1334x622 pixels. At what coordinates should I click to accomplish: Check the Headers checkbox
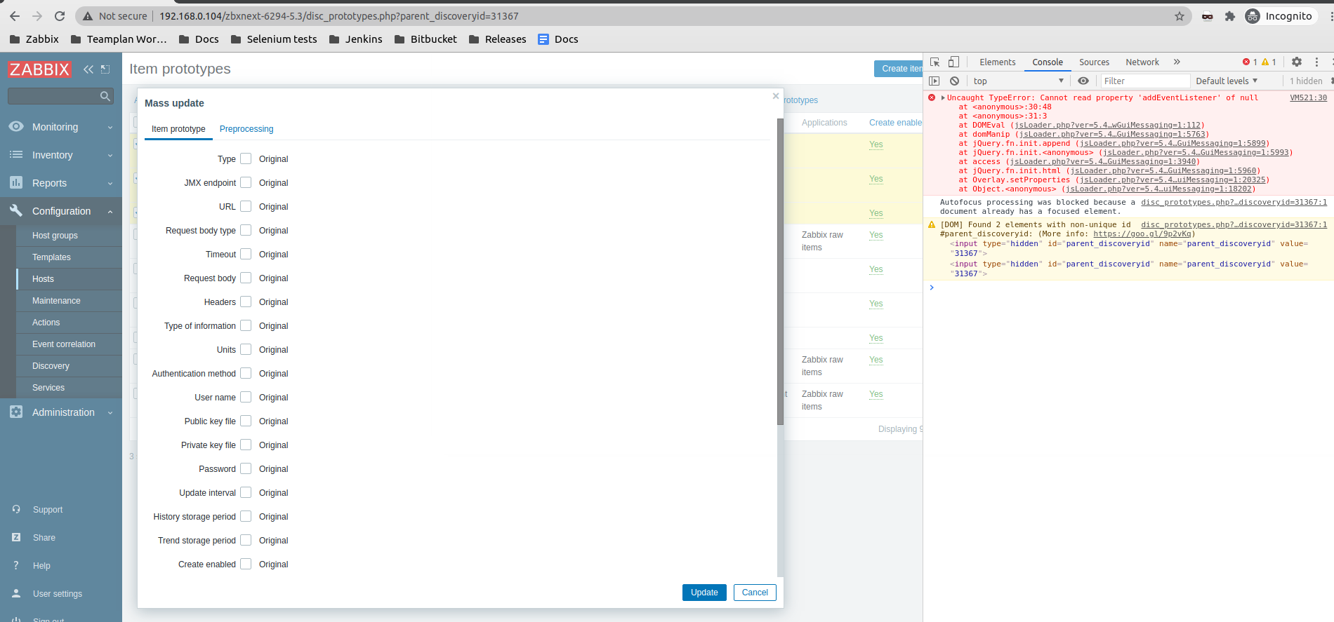tap(246, 302)
